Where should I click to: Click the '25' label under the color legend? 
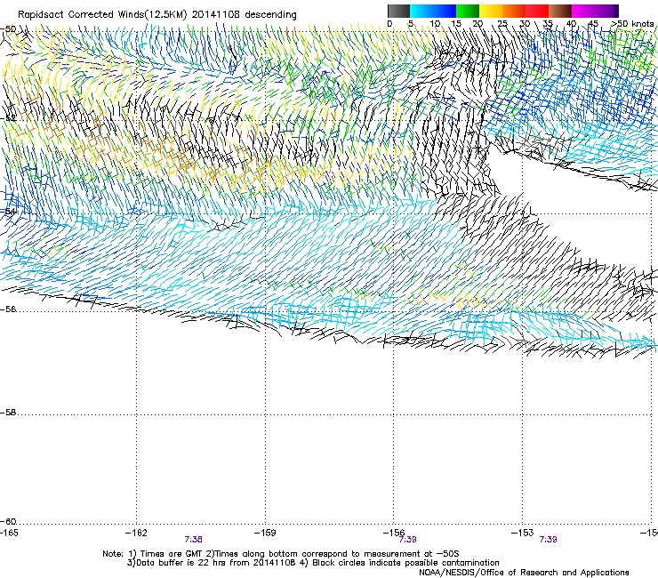(x=502, y=24)
